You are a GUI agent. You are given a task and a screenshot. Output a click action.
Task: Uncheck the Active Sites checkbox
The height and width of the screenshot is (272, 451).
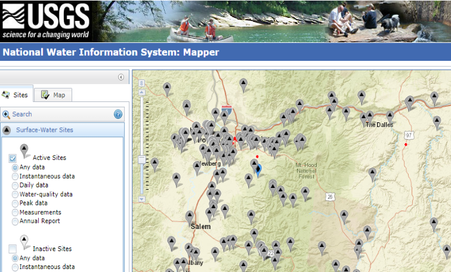coord(13,158)
